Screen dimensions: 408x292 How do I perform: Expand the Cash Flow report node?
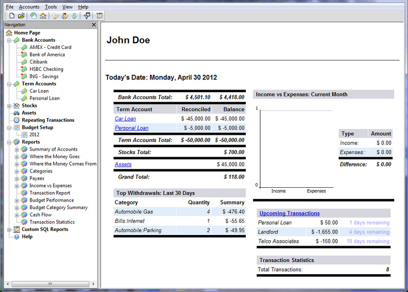[17, 215]
